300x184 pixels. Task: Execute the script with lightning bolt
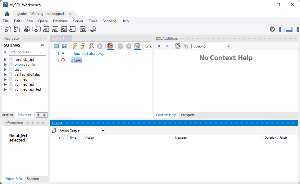click(x=75, y=46)
